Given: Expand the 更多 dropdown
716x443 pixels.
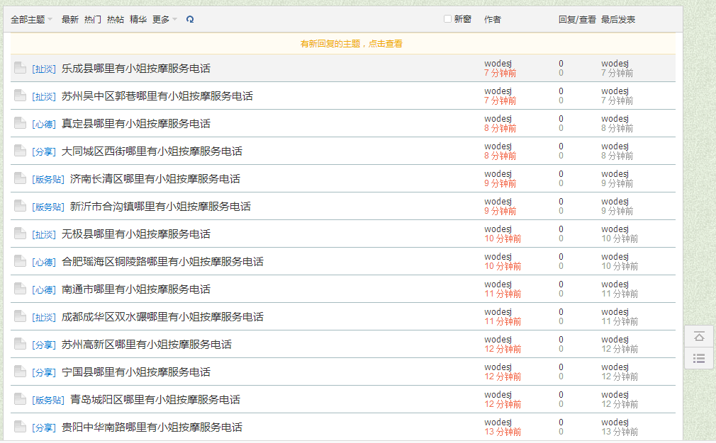Looking at the screenshot, I should click(164, 20).
